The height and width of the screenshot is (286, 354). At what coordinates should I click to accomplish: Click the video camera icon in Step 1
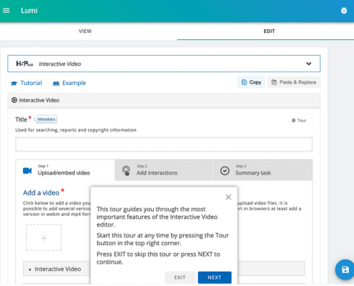27,171
